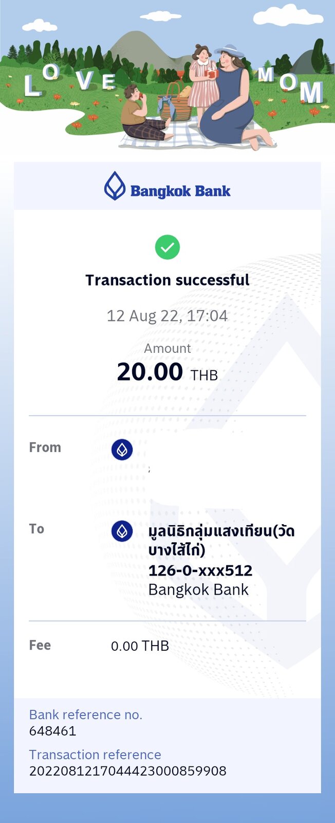Click the sender's Bangkok Bank icon beside From
Image resolution: width=335 pixels, height=823 pixels.
pyautogui.click(x=122, y=450)
